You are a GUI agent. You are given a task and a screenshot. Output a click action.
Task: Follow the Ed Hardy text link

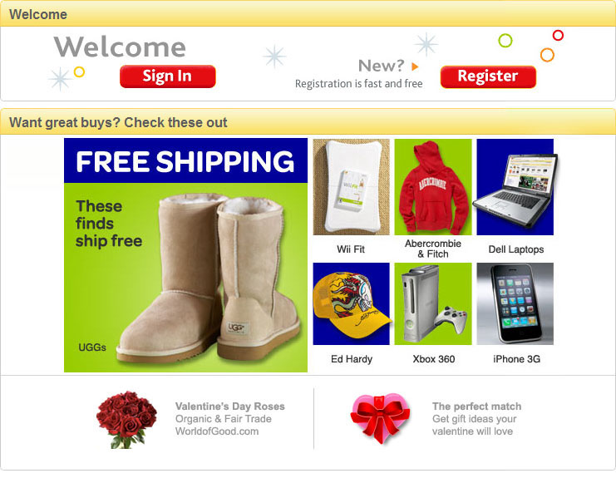[x=352, y=359]
